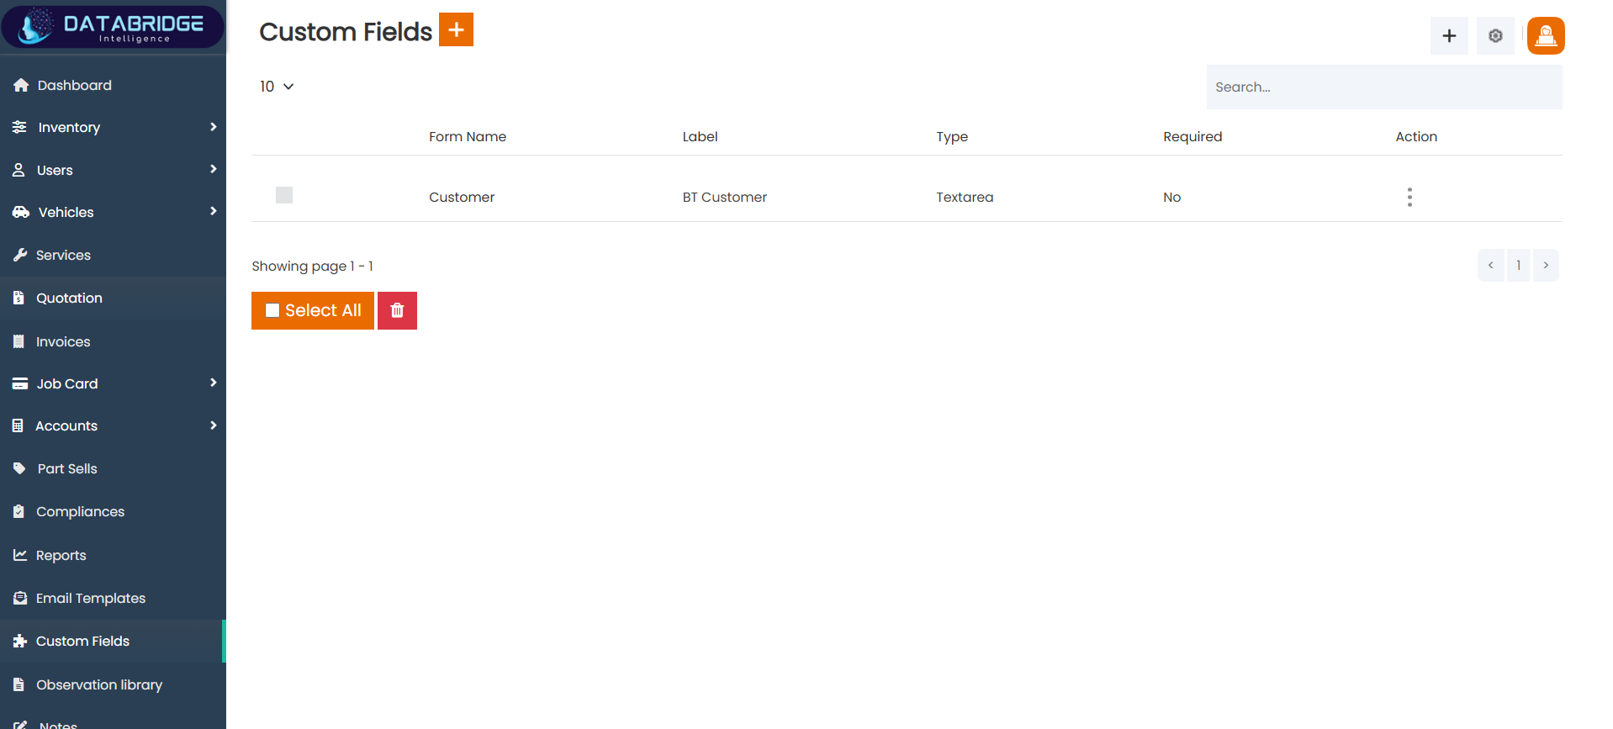Select Custom Fields in the sidebar
The height and width of the screenshot is (729, 1613).
coord(113,641)
